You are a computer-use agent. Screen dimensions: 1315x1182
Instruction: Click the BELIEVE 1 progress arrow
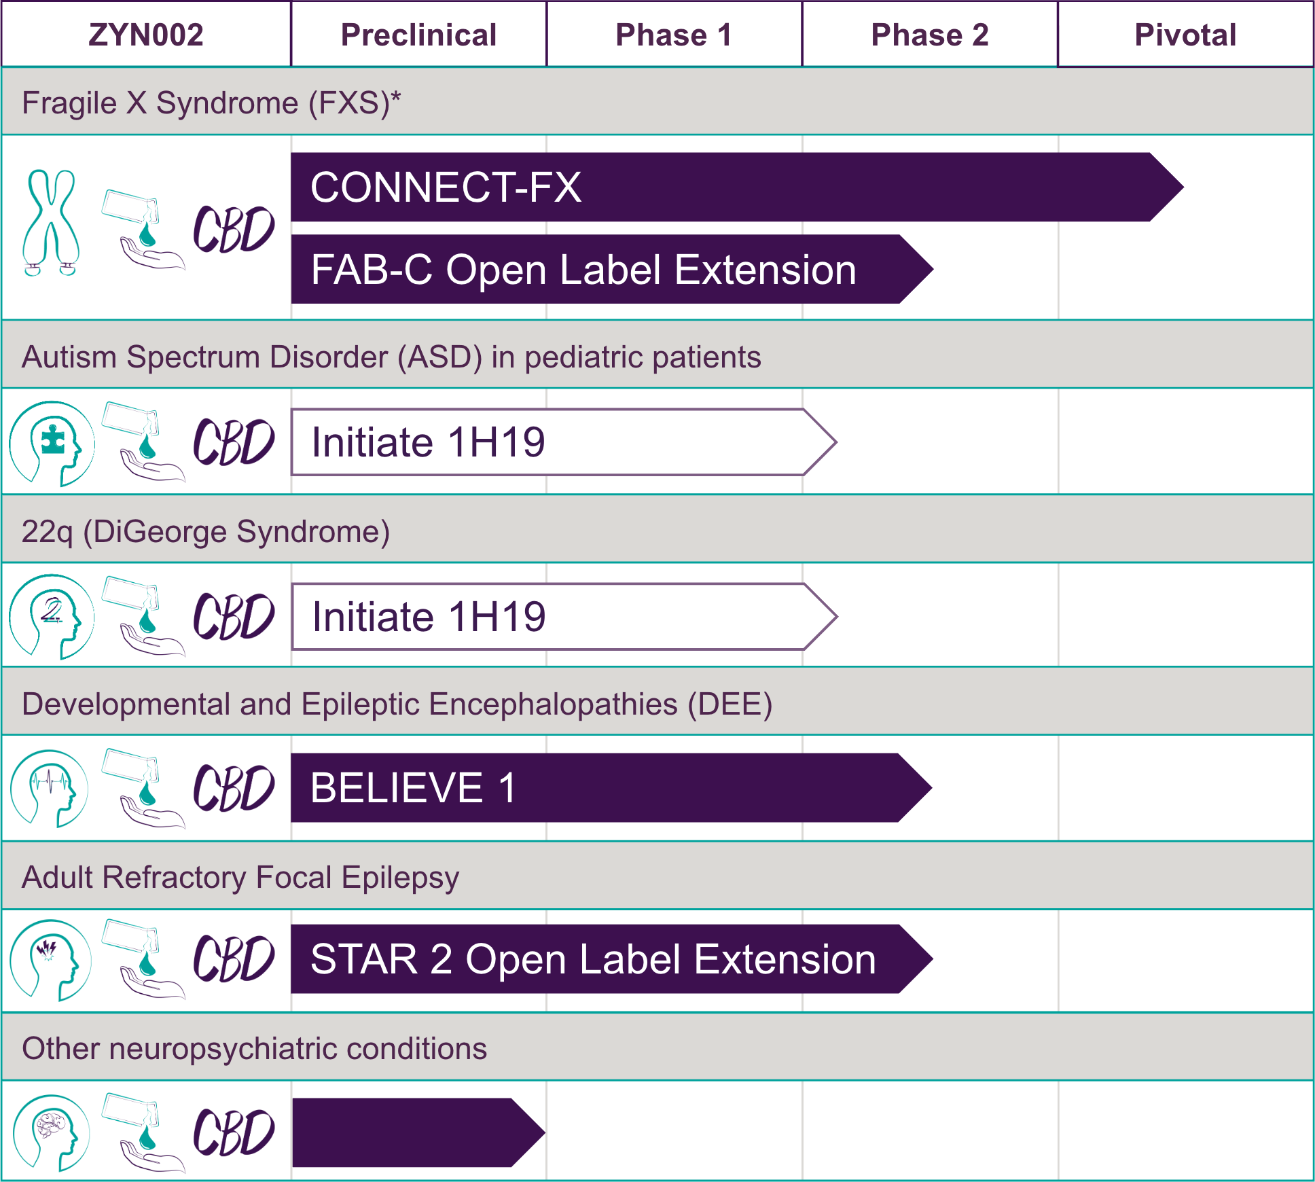pos(611,788)
